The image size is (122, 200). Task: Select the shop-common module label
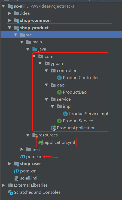pyautogui.click(x=35, y=20)
